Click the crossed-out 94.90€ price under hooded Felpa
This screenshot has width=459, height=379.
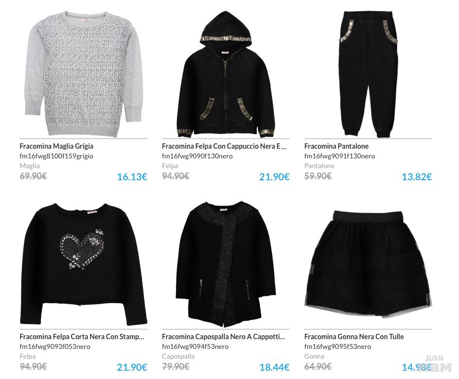coord(176,176)
